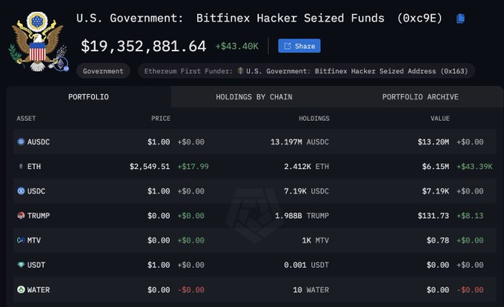Click the holdings 1K MTV
The height and width of the screenshot is (307, 504).
(315, 240)
